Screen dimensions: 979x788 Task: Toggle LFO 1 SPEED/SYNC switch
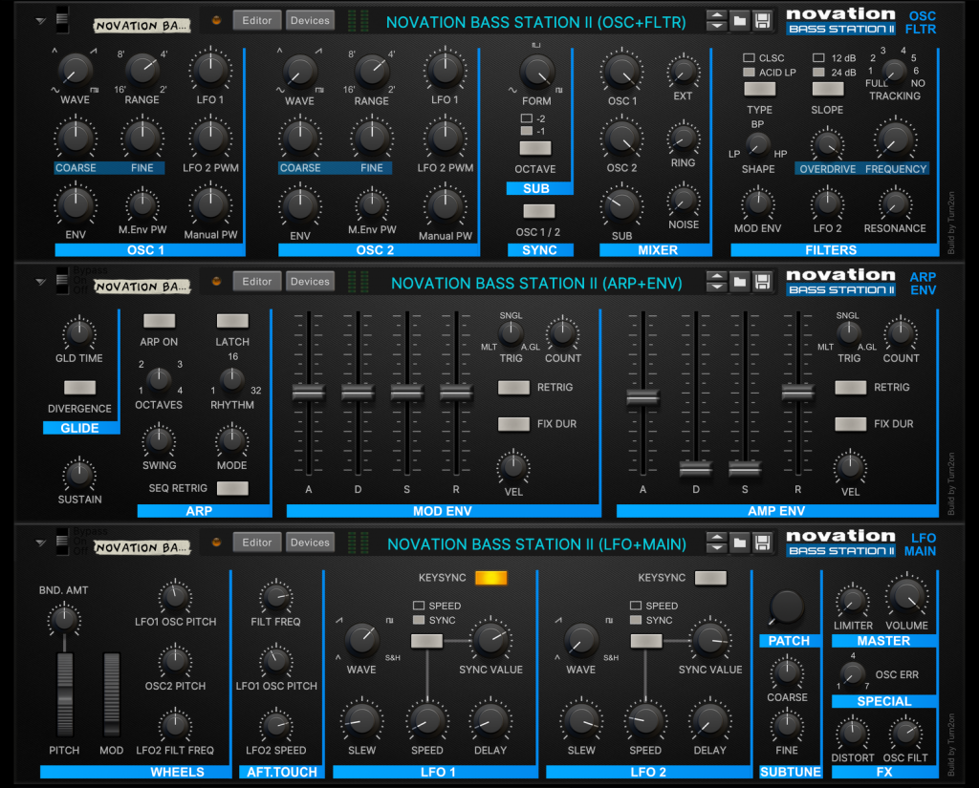[x=427, y=641]
